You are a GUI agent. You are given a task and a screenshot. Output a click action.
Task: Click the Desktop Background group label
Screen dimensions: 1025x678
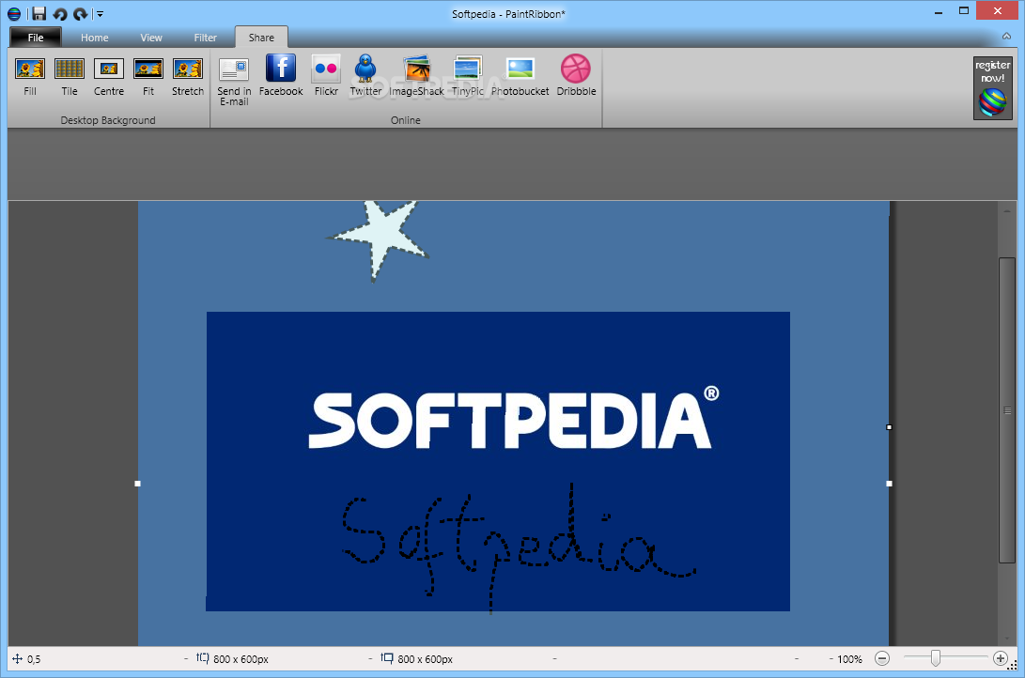(108, 120)
